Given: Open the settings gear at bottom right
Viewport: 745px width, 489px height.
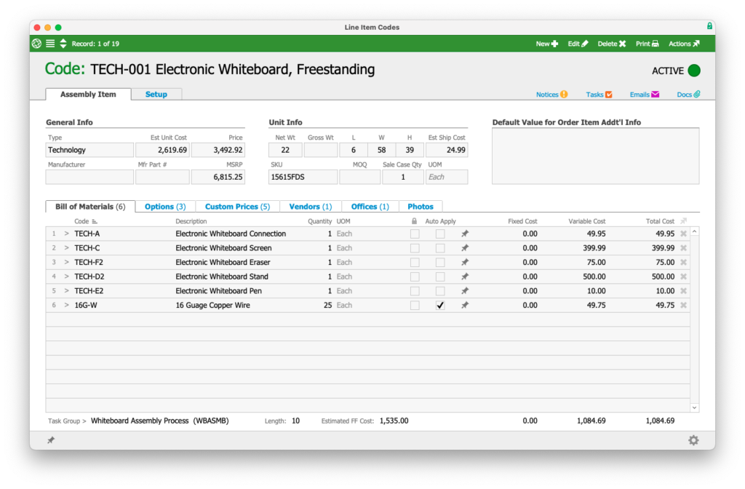Looking at the screenshot, I should point(693,440).
